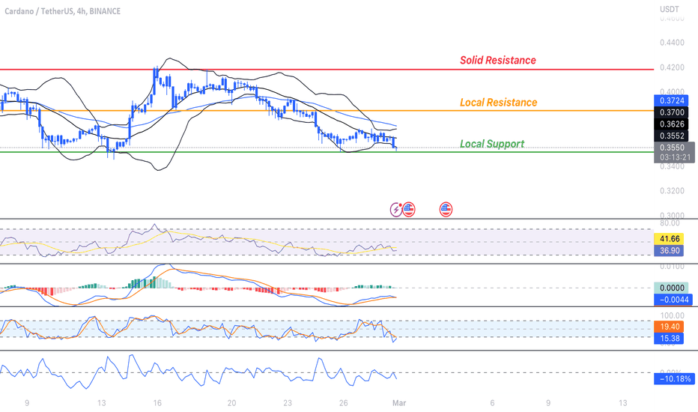Click date label 20 on time axis
The width and height of the screenshot is (698, 412).
tap(231, 403)
